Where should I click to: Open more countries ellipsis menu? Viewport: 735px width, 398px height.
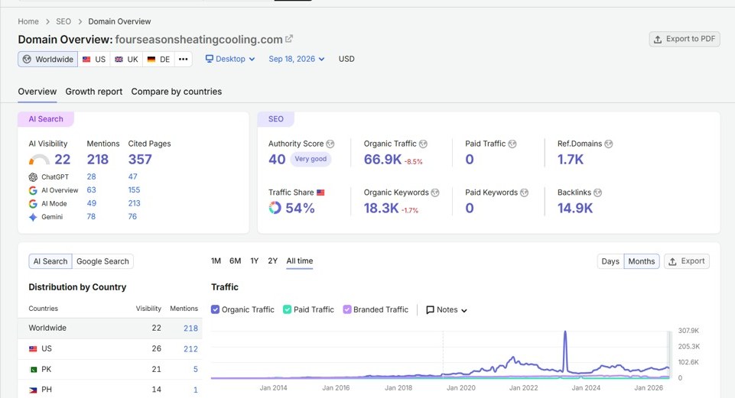pos(184,59)
